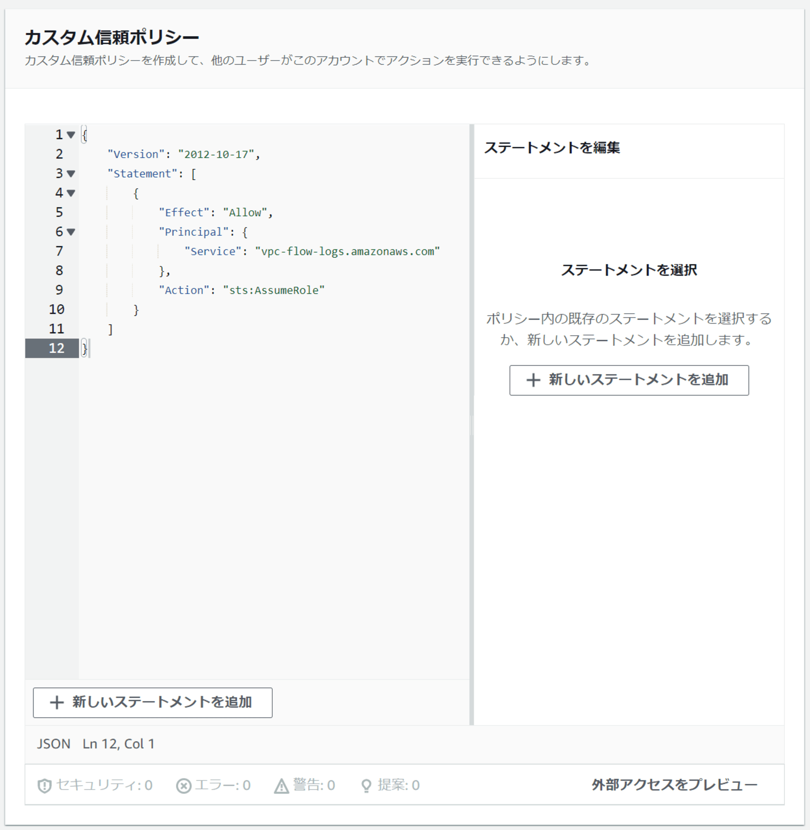Click the ステートメントを選択 heading

pyautogui.click(x=629, y=270)
